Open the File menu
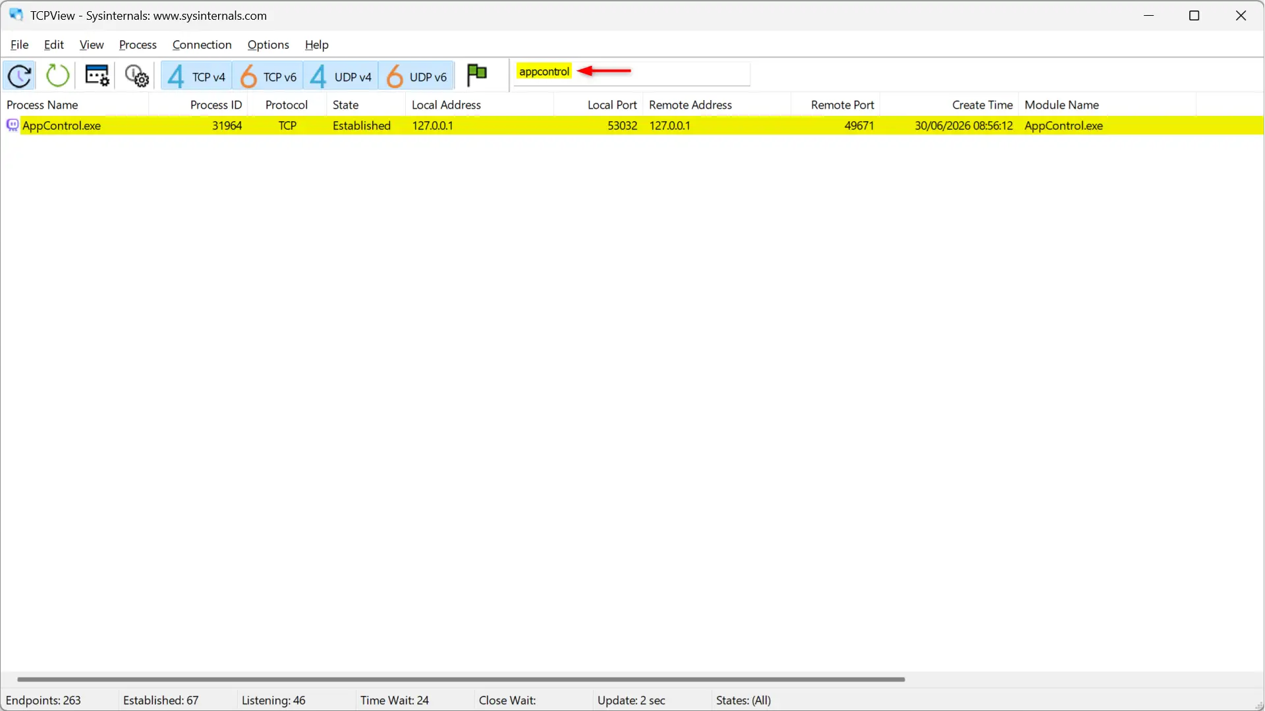 coord(20,45)
